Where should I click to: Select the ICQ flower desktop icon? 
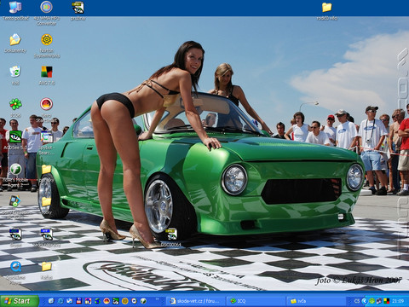pyautogui.click(x=15, y=104)
